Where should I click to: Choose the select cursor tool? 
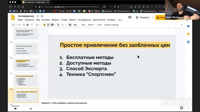tap(44, 25)
